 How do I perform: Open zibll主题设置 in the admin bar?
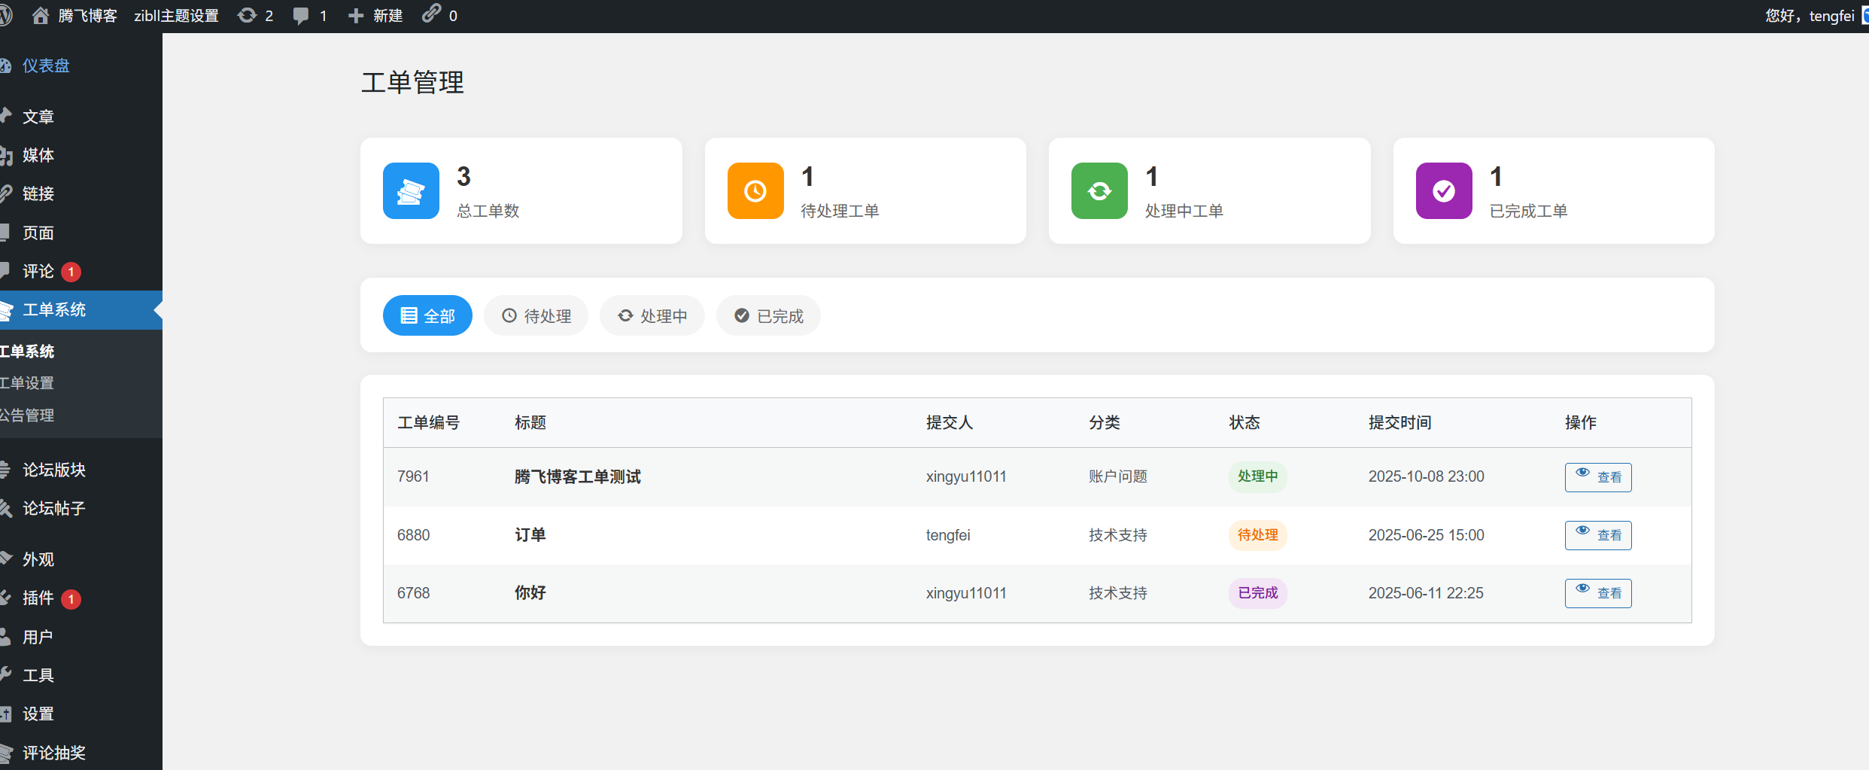point(176,16)
